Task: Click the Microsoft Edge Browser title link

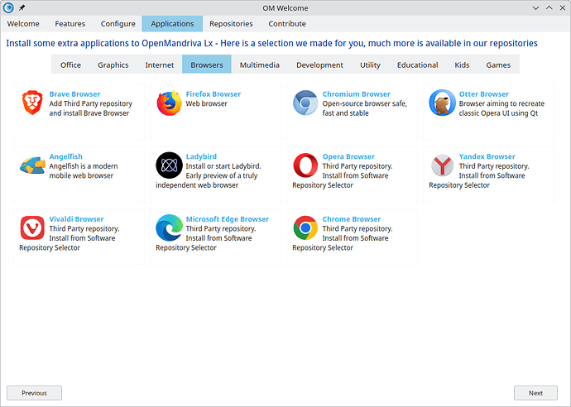Action: pos(228,219)
